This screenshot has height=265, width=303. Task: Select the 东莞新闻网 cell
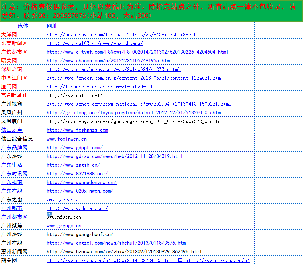pyautogui.click(x=23, y=43)
